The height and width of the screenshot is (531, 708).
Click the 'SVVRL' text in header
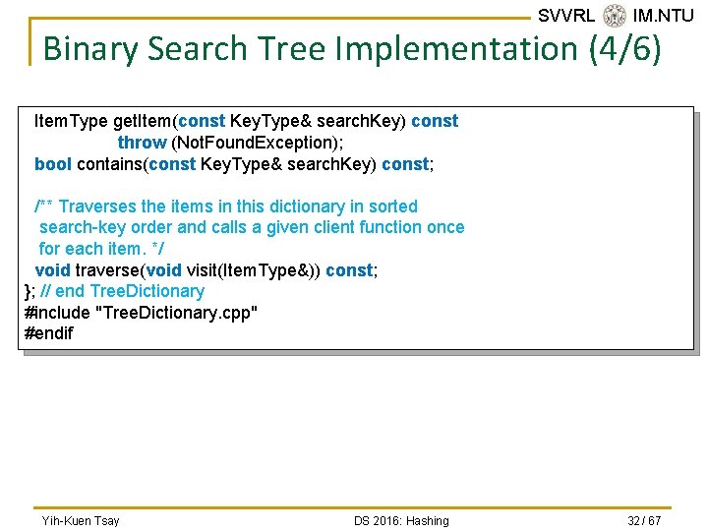point(566,16)
